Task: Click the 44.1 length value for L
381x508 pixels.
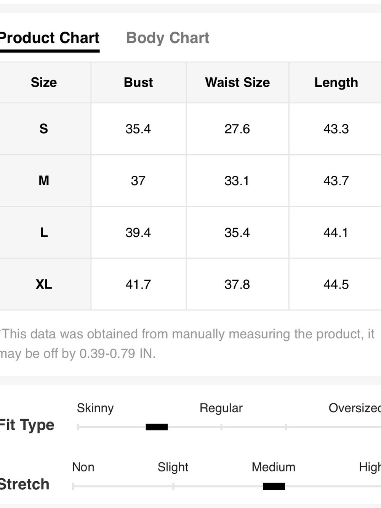Action: point(336,232)
